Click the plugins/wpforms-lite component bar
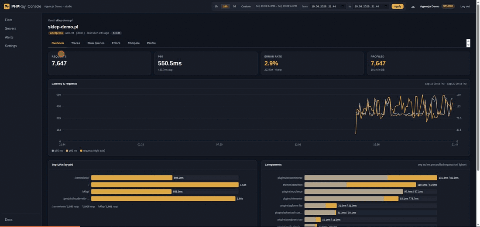Image resolution: width=480 pixels, height=227 pixels. pos(321,206)
